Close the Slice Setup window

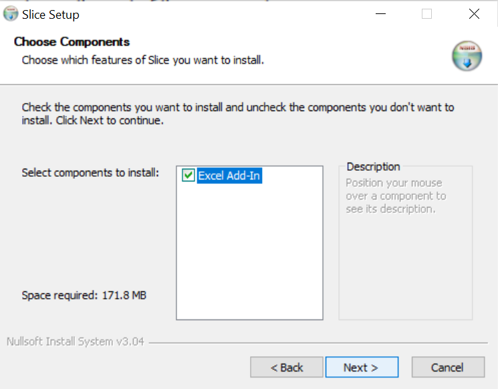[474, 14]
